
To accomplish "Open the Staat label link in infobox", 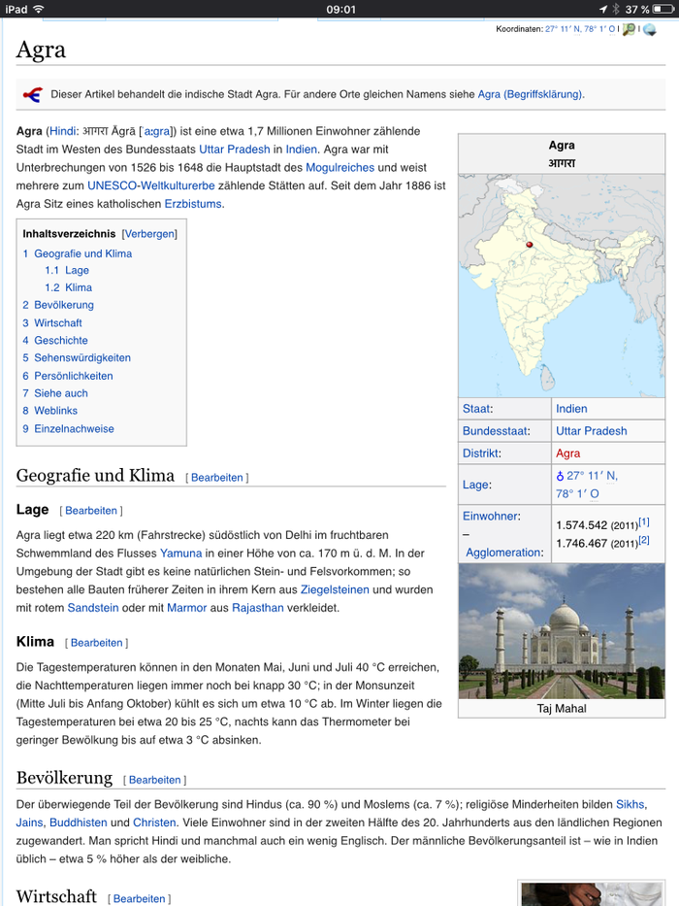I will (476, 409).
